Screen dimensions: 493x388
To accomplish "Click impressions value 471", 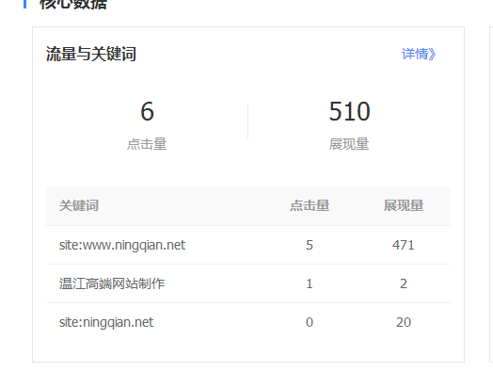I will (x=404, y=245).
